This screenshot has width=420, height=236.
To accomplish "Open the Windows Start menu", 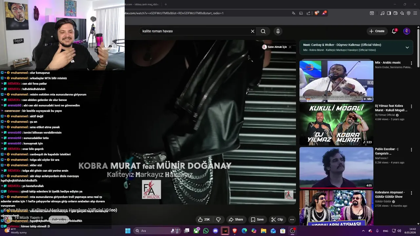I will [x=128, y=231].
